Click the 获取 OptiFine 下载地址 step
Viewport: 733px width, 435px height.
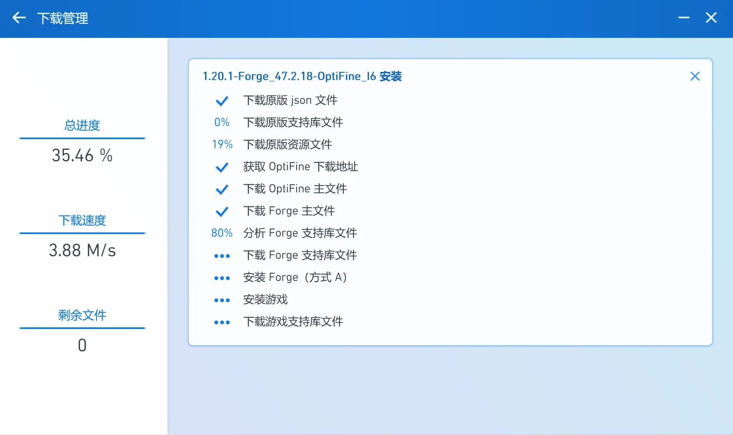(x=300, y=166)
